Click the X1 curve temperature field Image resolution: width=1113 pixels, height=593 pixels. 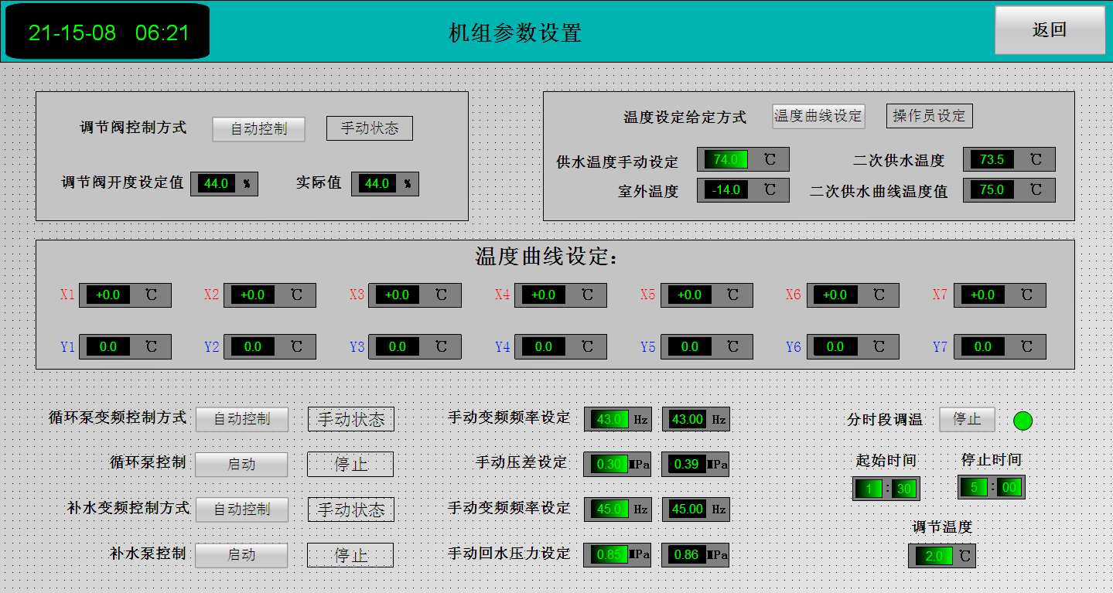click(x=108, y=295)
